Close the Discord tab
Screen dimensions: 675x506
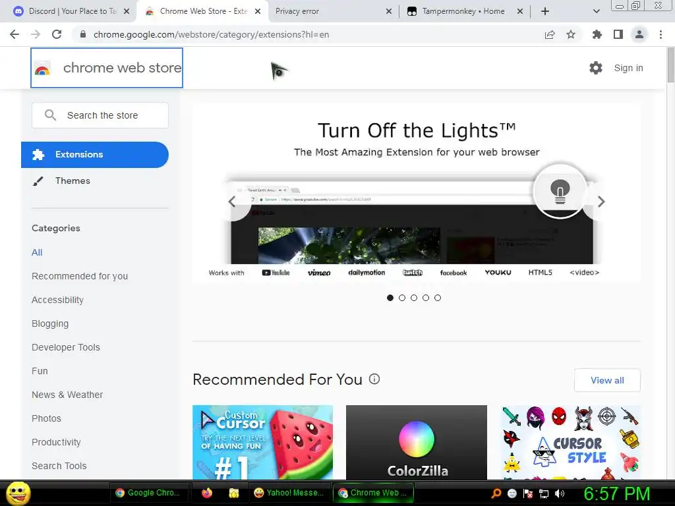(127, 11)
